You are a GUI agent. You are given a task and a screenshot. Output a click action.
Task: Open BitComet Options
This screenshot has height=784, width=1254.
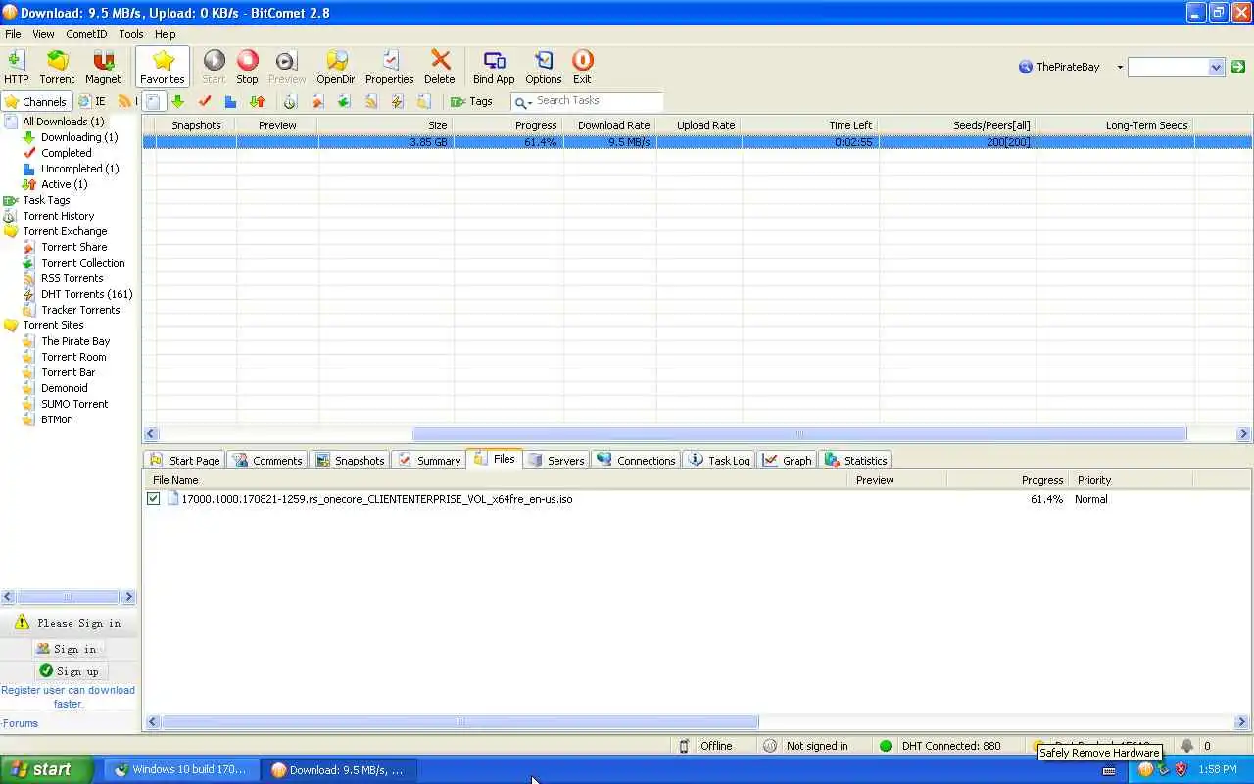[x=544, y=68]
